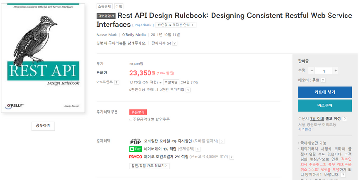Click the 바로구매 button
Viewport: 362px width, 180px height.
[x=325, y=106]
